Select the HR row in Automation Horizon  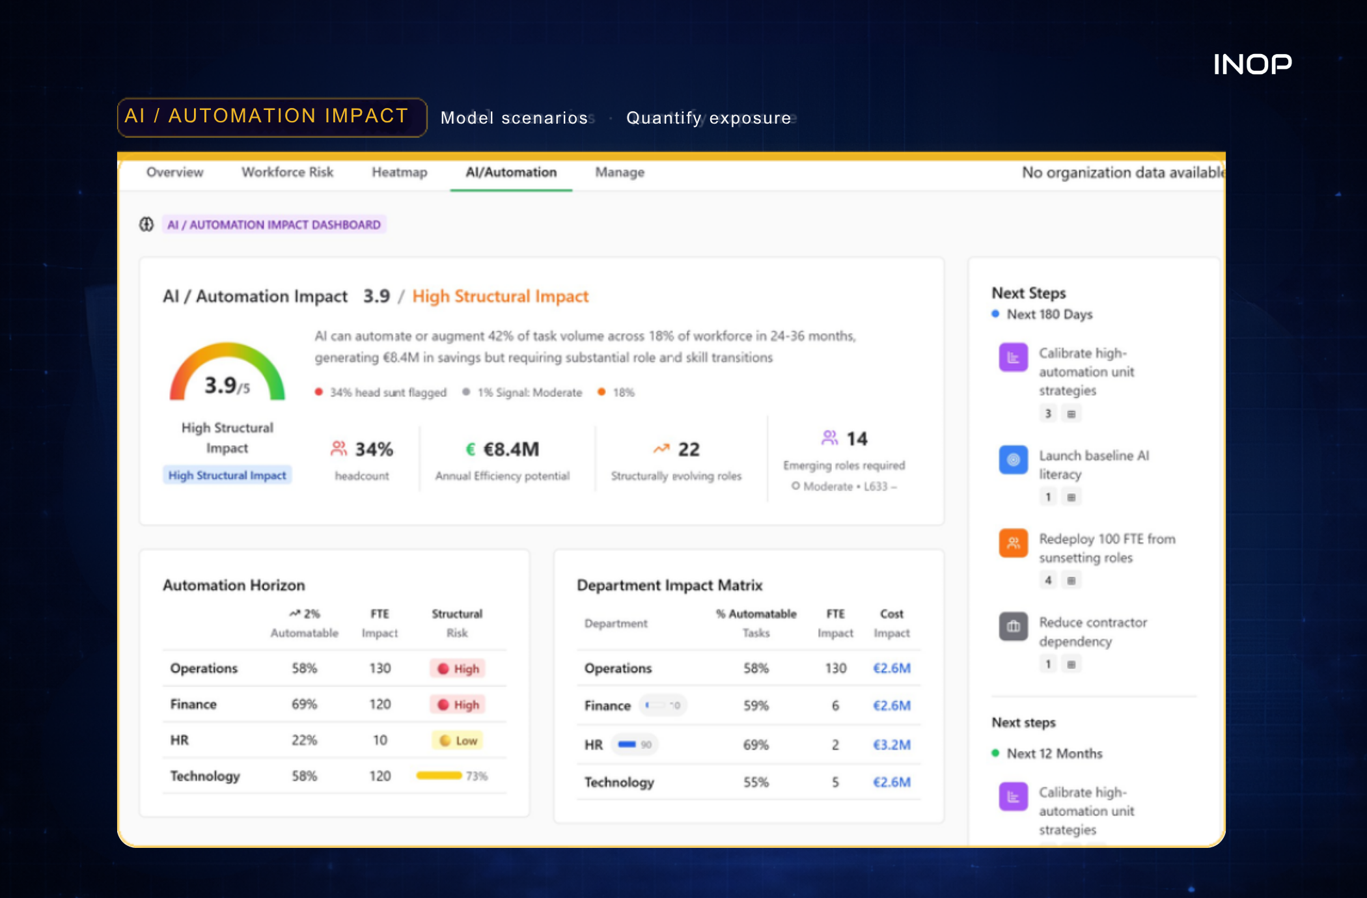tap(335, 740)
